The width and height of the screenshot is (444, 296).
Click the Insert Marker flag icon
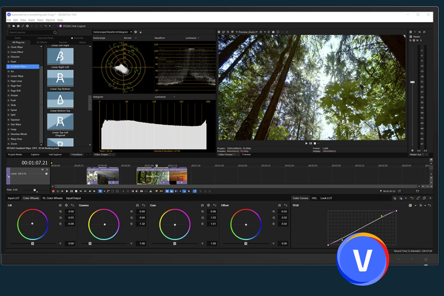(x=156, y=191)
